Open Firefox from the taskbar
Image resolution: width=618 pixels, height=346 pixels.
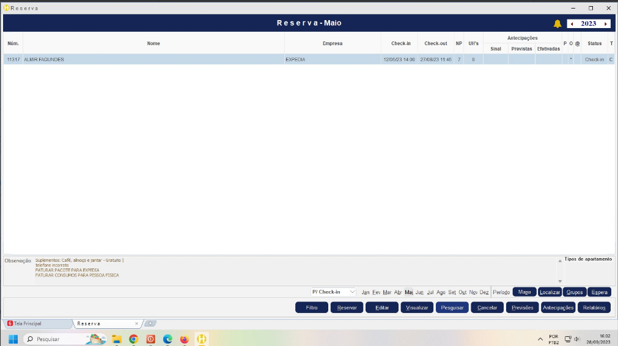184,339
